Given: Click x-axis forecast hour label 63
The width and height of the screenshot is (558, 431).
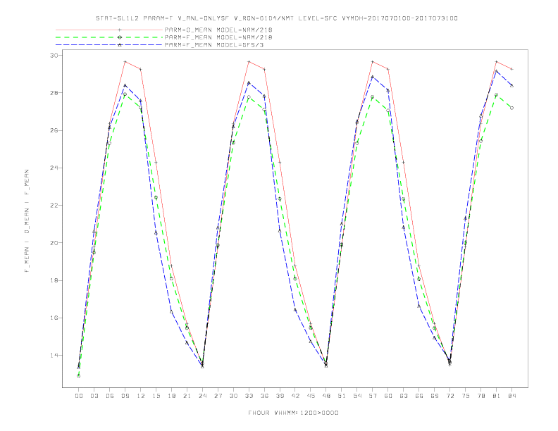Looking at the screenshot, I should tap(404, 396).
